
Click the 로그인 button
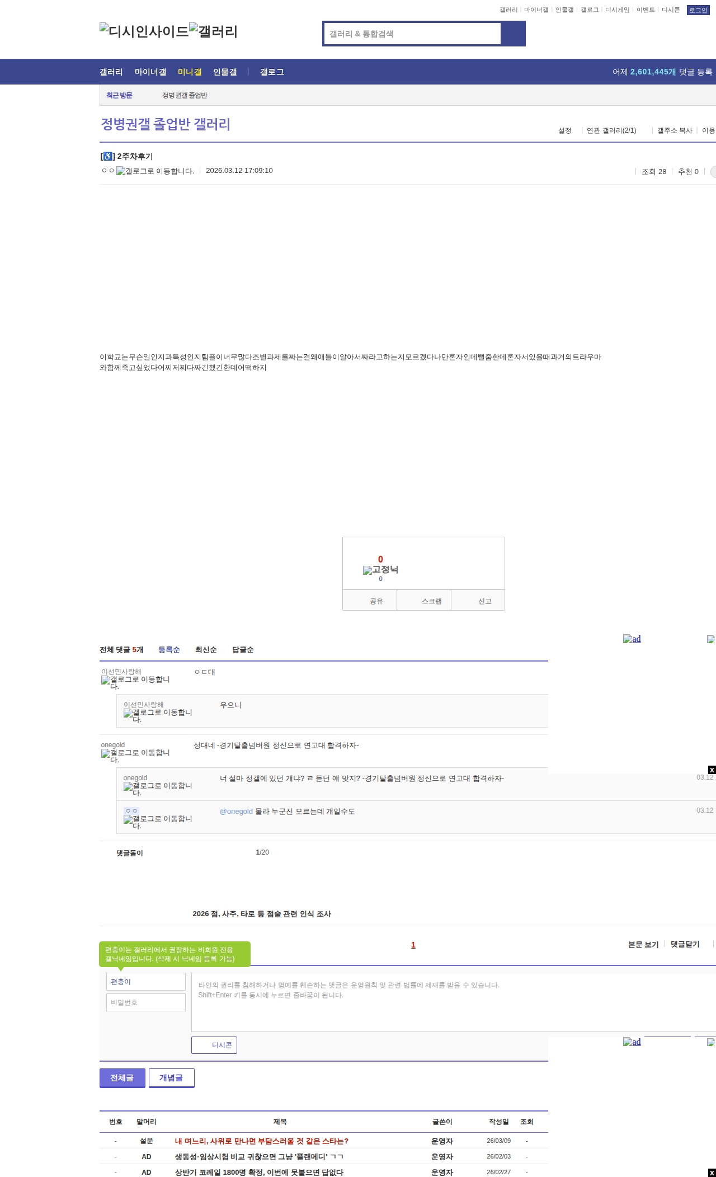click(698, 10)
